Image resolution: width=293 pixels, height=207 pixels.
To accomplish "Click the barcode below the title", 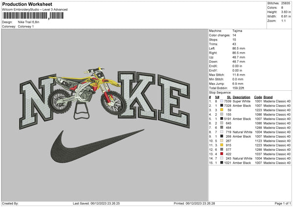I will pos(33,16).
